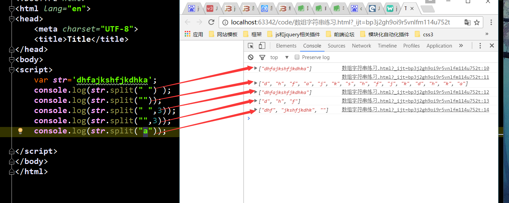The image size is (509, 203).
Task: Place cursor on str.split("a") code line
Action: pyautogui.click(x=100, y=131)
